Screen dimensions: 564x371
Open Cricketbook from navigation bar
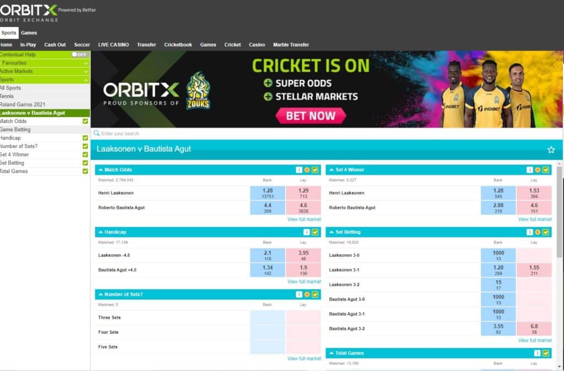[178, 45]
